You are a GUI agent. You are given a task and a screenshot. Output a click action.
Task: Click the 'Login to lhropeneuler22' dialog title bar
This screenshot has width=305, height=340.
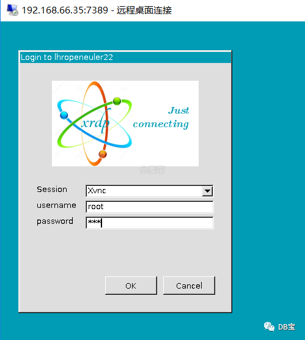[x=125, y=57]
